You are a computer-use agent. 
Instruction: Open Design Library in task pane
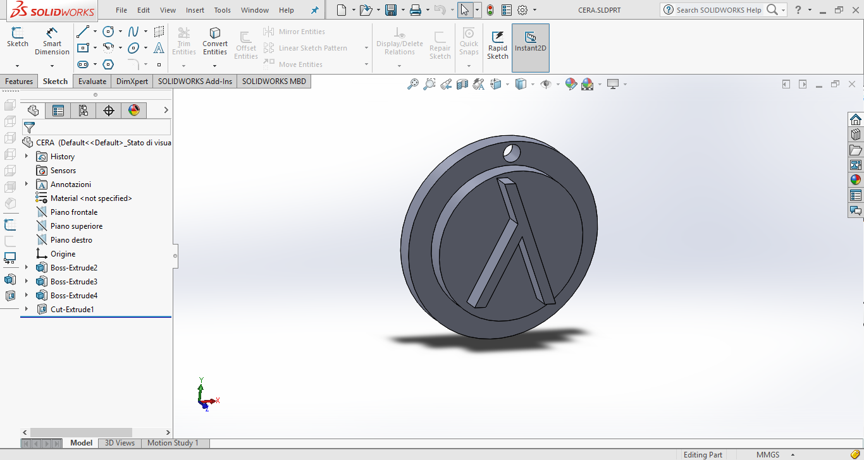[x=856, y=135]
